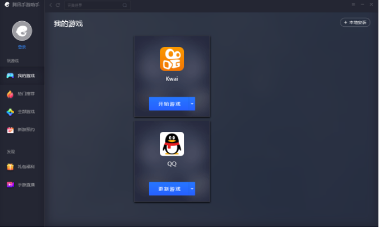The image size is (379, 228).
Task: Open 礼包福利 with the gift icon
Action: (22, 167)
